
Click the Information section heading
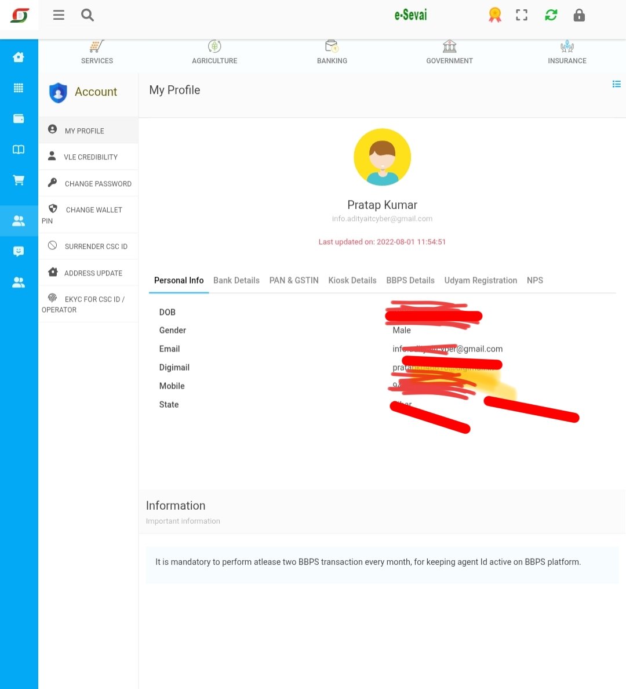tap(176, 505)
